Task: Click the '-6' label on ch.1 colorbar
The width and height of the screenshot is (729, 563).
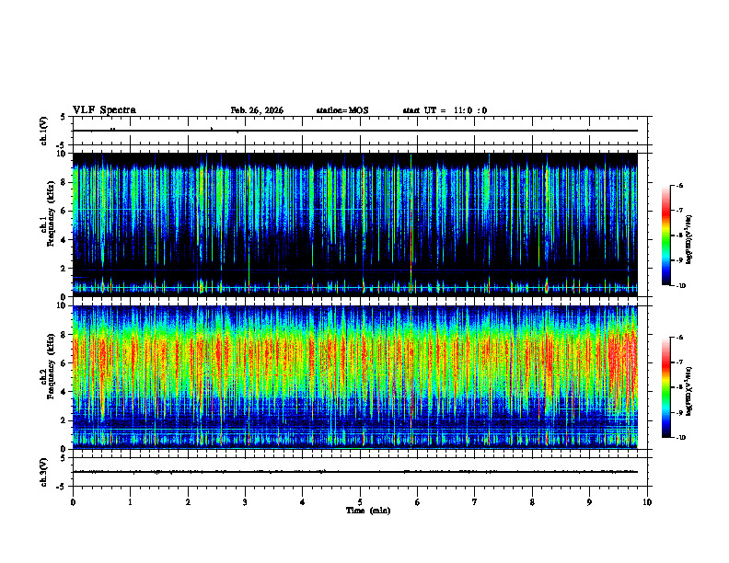Action: pyautogui.click(x=678, y=185)
